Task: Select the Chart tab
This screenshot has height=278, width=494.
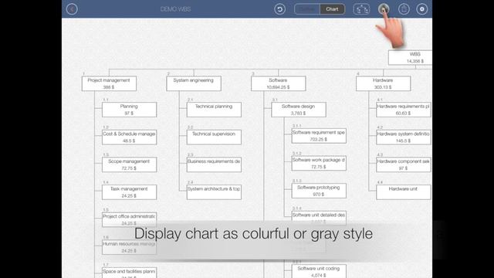Action: (x=332, y=9)
